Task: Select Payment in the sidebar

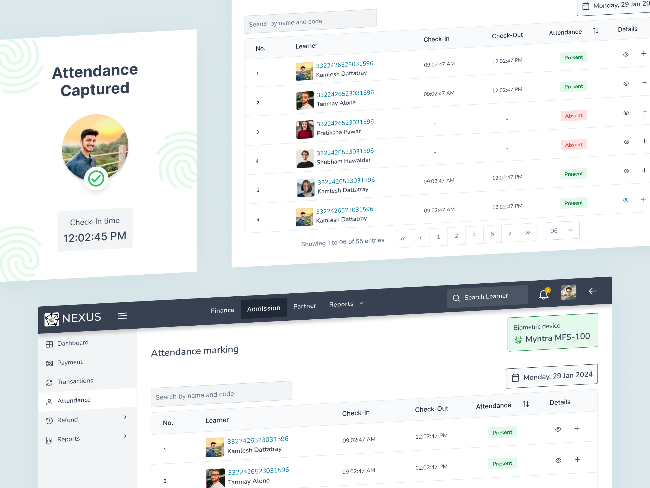Action: [x=70, y=362]
